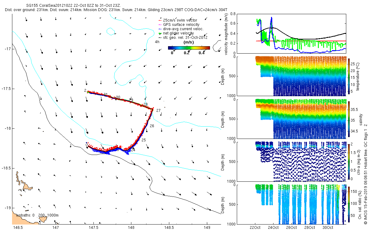Click the 'velocity magnitude (m/s)' axis label

coord(226,34)
